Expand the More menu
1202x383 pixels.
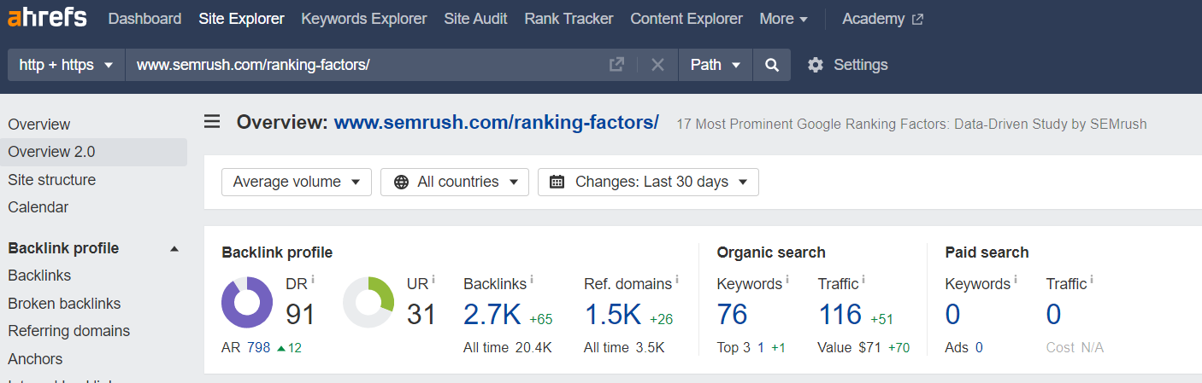click(783, 19)
